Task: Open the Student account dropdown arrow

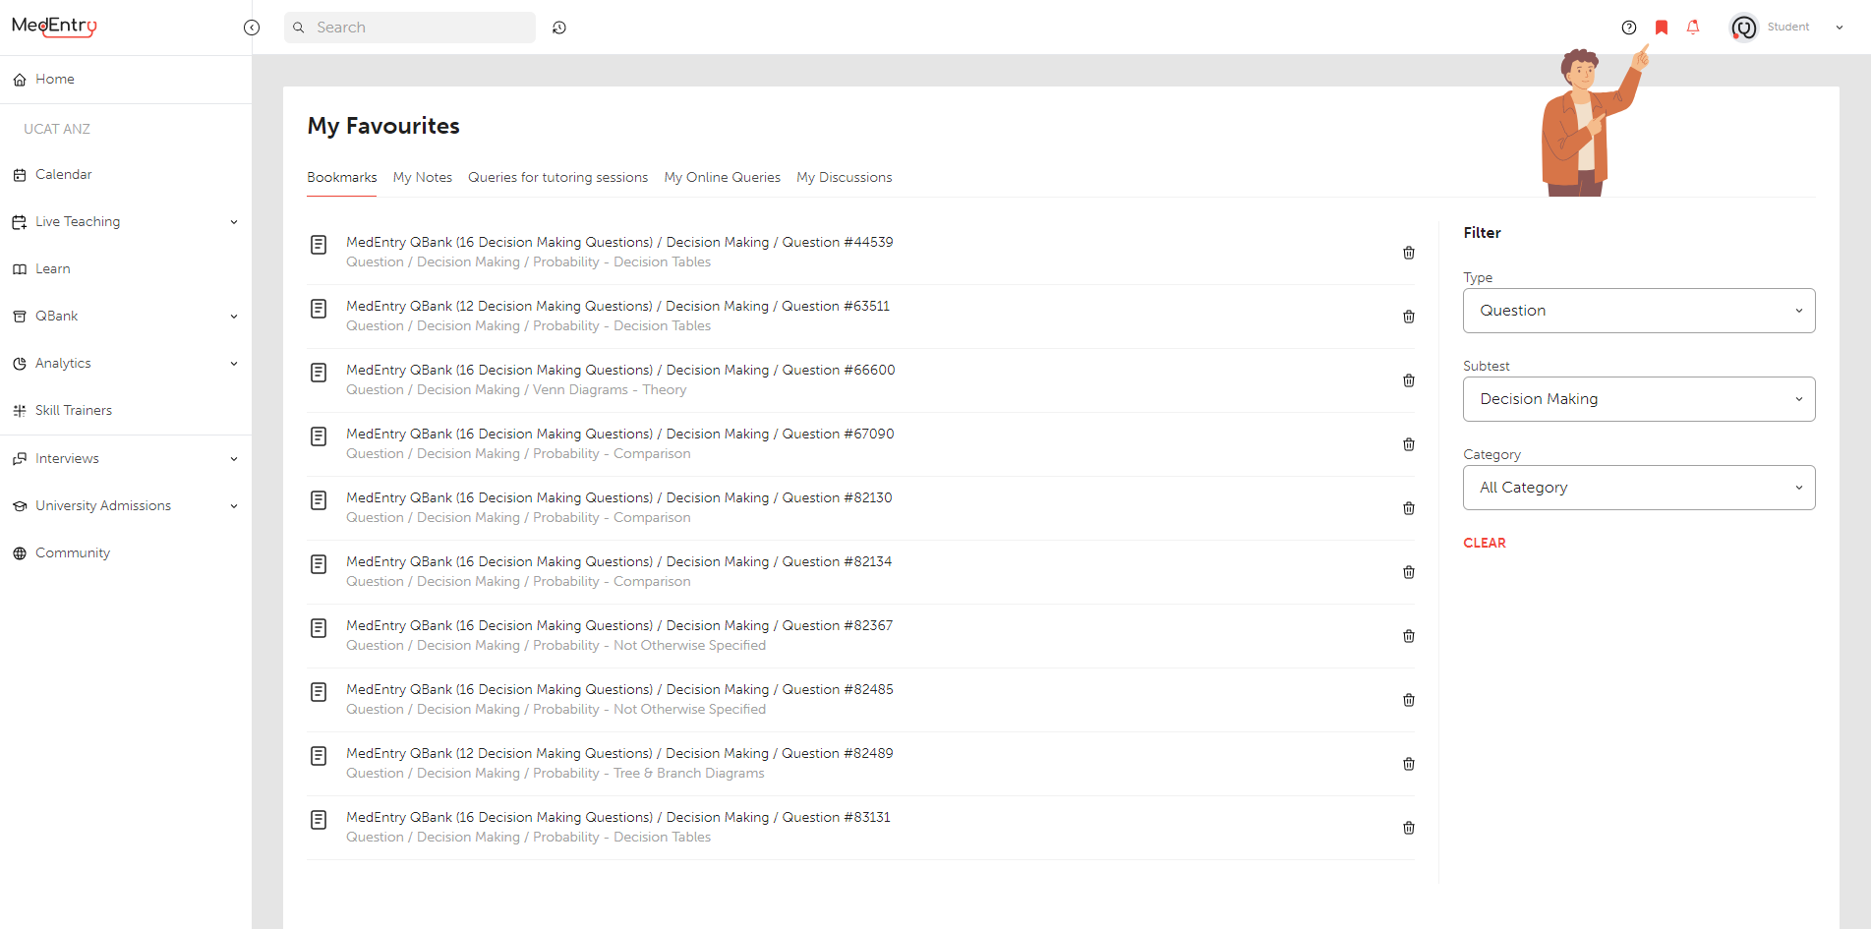Action: 1840,28
